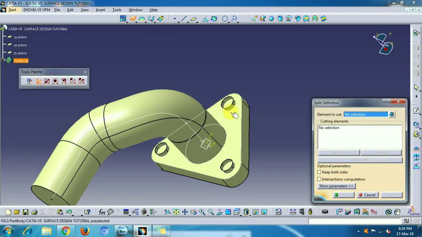This screenshot has width=422, height=237.
Task: Click the New document icon
Action: (8, 212)
